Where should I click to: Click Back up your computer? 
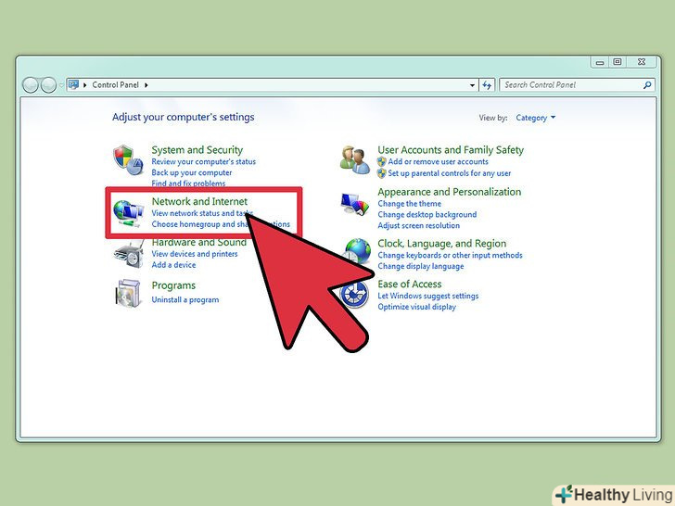(x=192, y=172)
